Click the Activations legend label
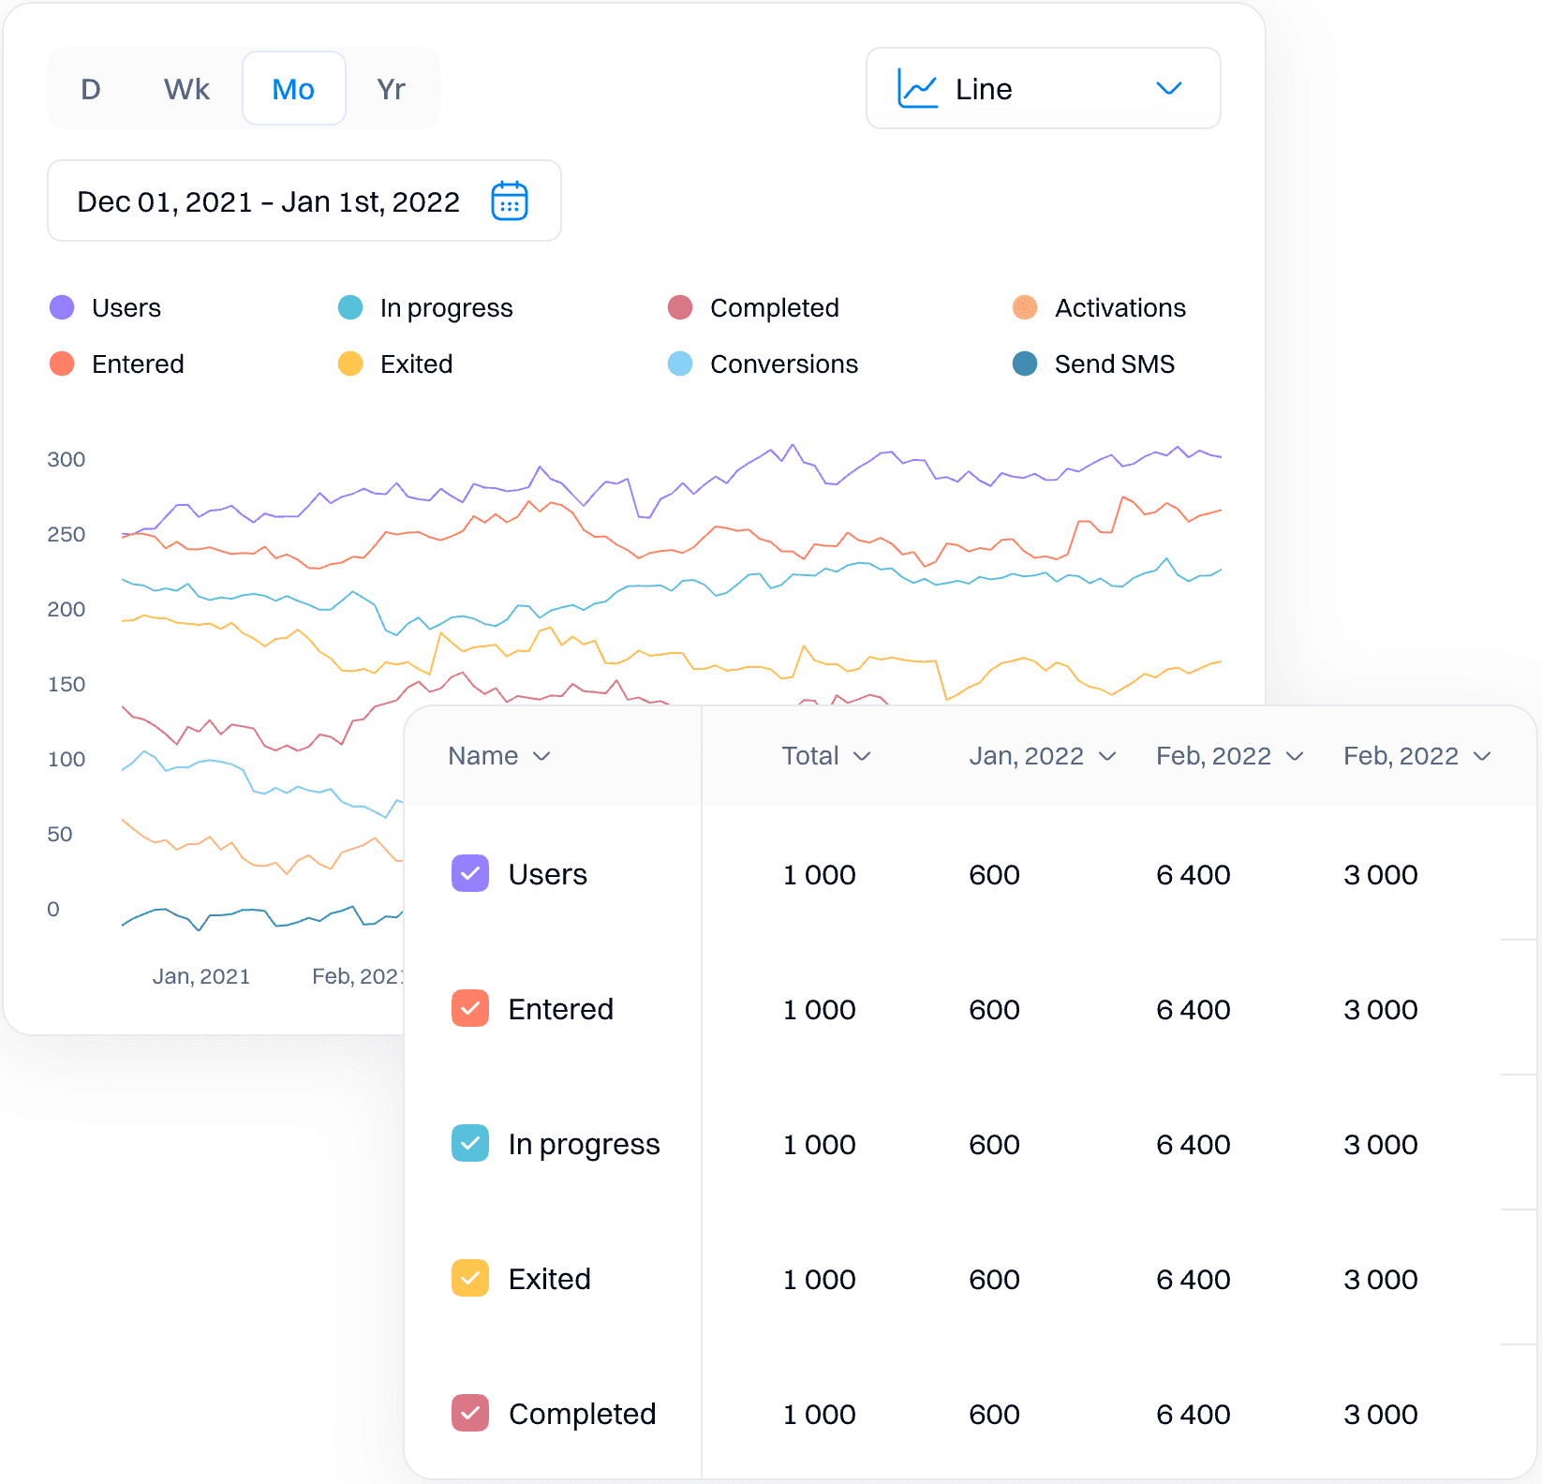Viewport: 1542px width, 1484px height. click(x=1119, y=307)
